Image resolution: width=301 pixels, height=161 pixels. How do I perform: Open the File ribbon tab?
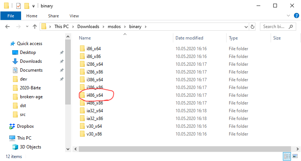[11, 16]
